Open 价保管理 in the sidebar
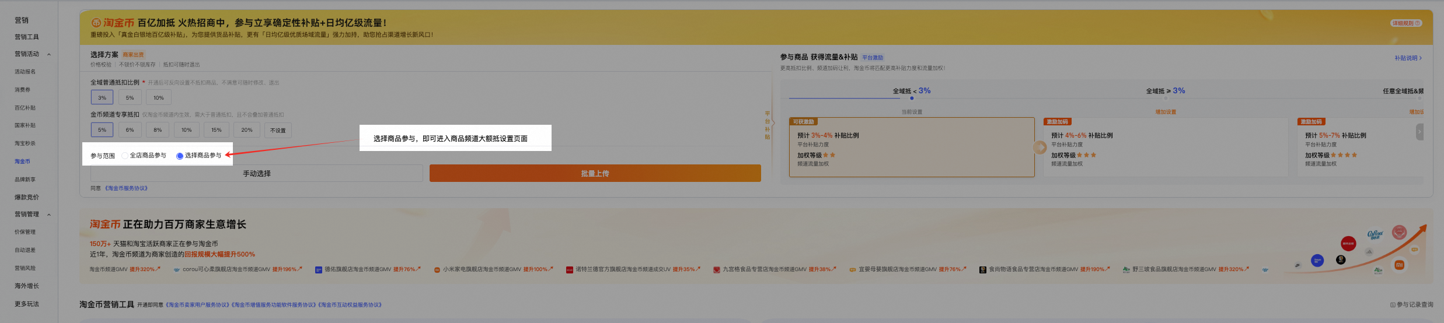 click(x=25, y=232)
